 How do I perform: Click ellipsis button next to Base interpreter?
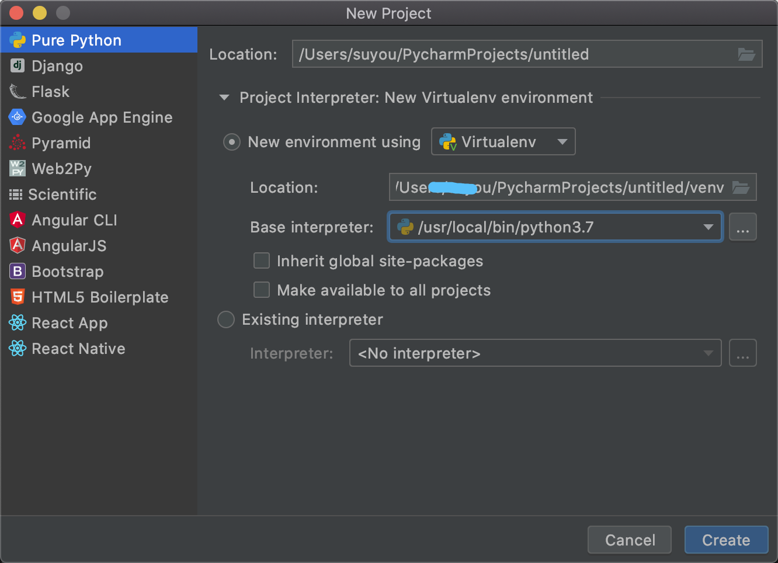[743, 227]
